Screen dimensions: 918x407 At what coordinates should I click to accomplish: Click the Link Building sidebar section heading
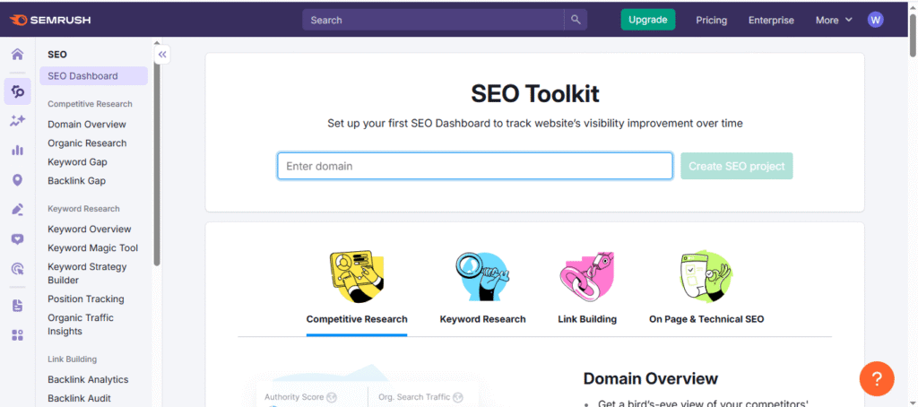click(72, 359)
